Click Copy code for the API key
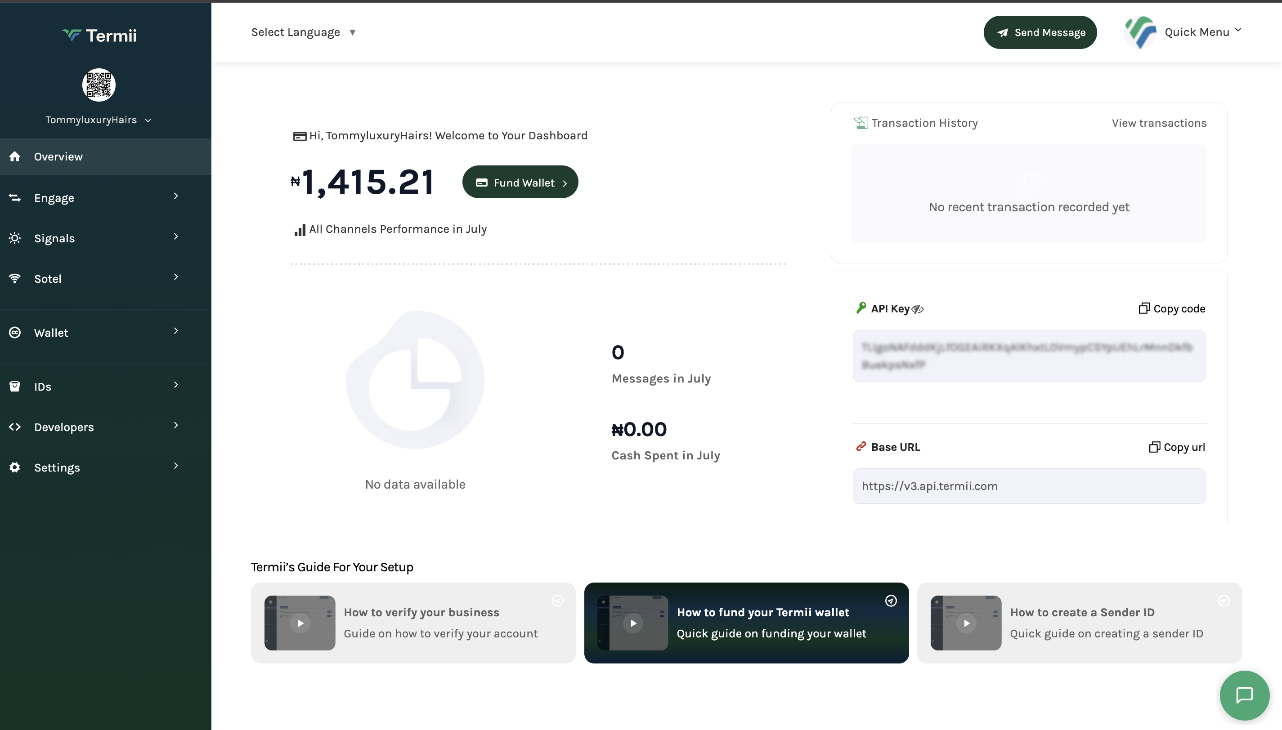1282x730 pixels. [x=1172, y=308]
